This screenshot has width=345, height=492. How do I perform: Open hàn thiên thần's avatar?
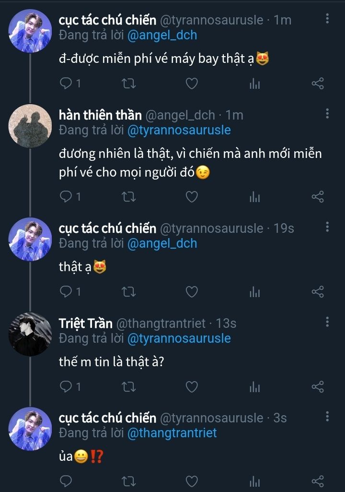click(x=30, y=126)
